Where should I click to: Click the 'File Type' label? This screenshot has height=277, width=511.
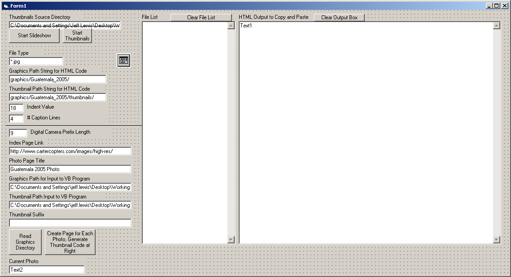[x=18, y=53]
